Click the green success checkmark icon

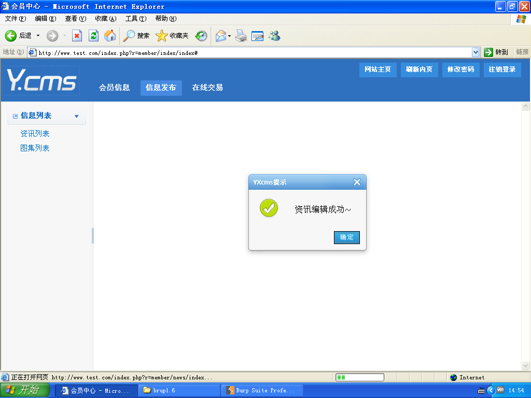269,208
